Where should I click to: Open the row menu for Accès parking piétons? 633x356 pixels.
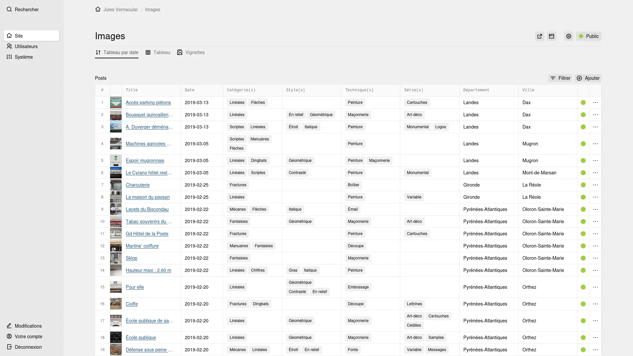point(595,103)
